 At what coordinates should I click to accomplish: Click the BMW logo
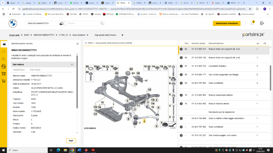(x=13, y=23)
